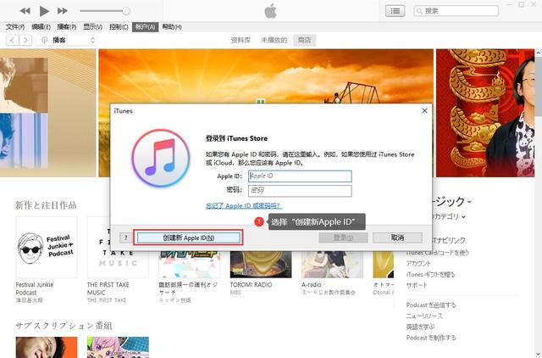The height and width of the screenshot is (358, 542).
Task: Open the アカウント link
Action: pyautogui.click(x=418, y=264)
